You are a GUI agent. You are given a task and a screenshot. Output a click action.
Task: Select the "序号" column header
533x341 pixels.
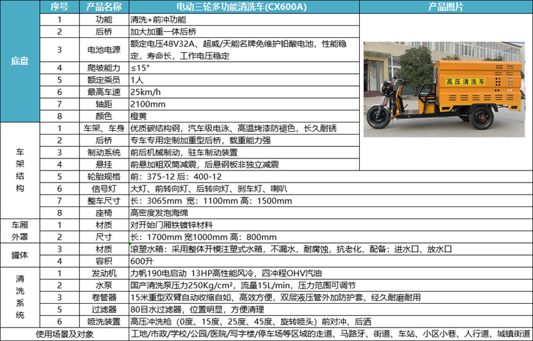[x=59, y=7]
